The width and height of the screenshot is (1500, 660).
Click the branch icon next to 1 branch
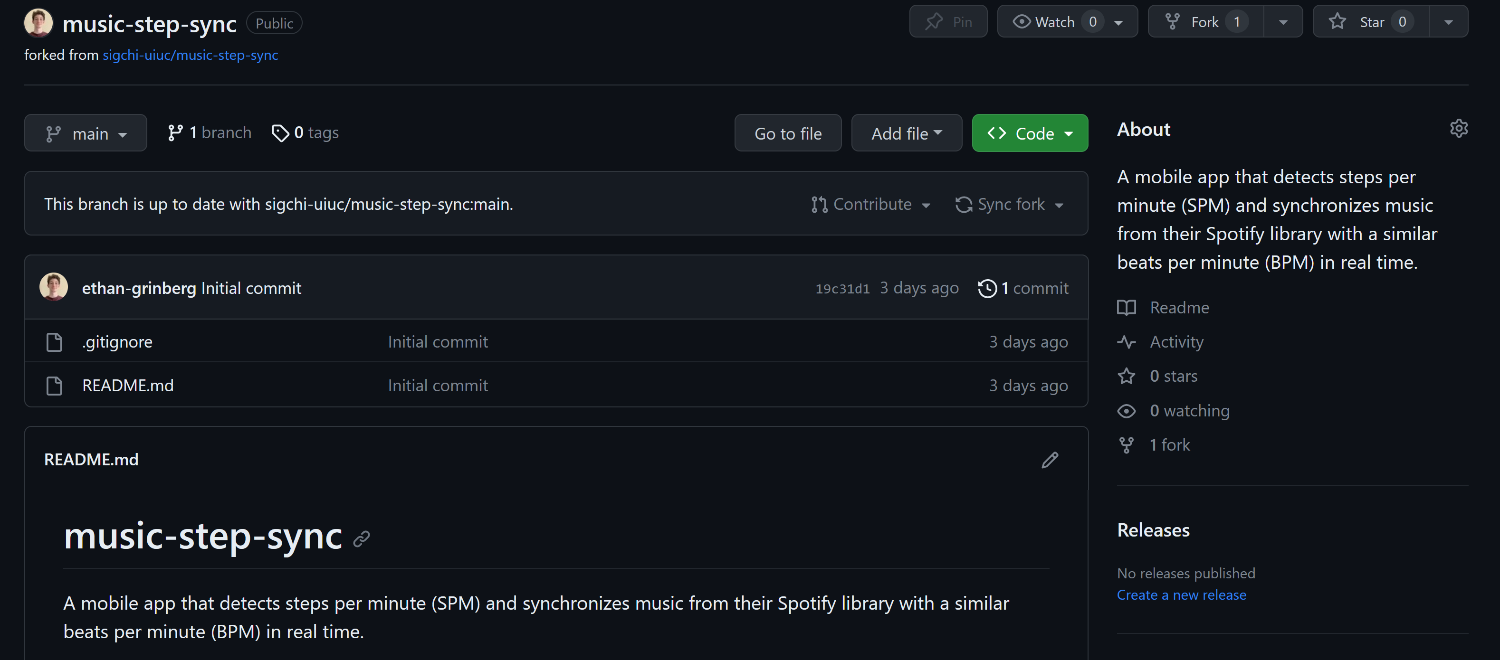[175, 133]
